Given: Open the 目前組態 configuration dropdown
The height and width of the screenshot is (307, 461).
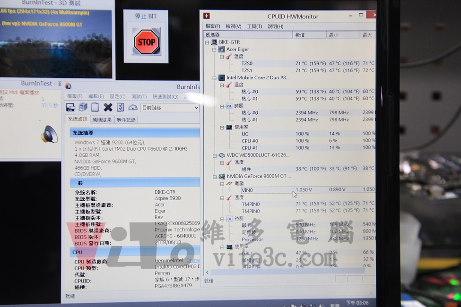Looking at the screenshot, I should click(170, 108).
